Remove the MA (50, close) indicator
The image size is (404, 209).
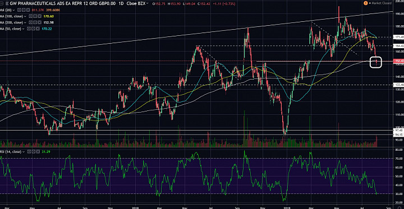38,29
